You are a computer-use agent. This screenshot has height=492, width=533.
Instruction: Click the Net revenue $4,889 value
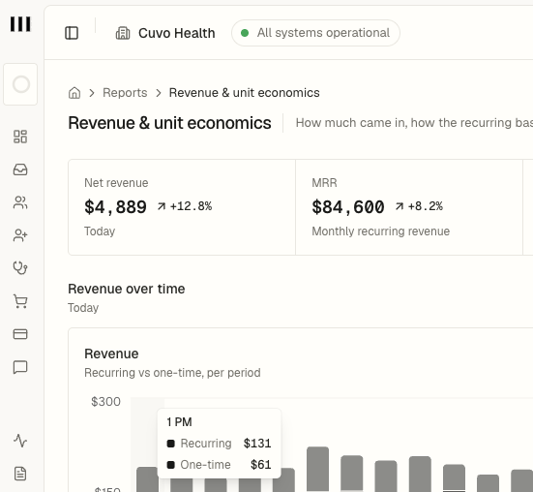tap(115, 207)
